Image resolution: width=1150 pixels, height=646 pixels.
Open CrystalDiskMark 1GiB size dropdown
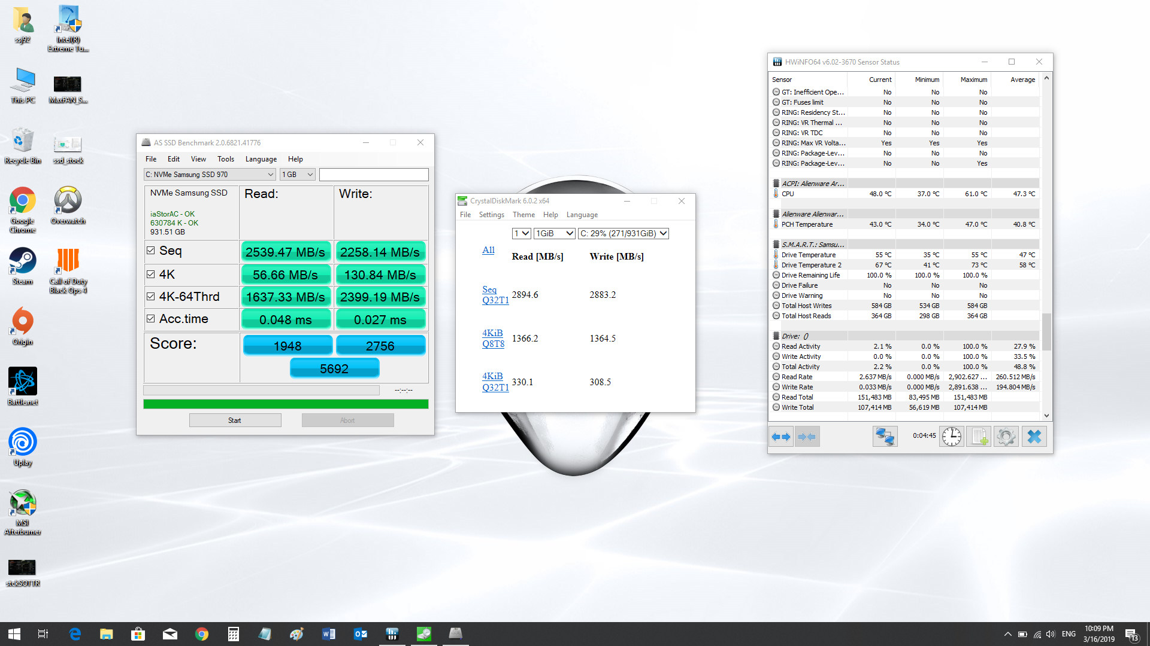pos(555,233)
